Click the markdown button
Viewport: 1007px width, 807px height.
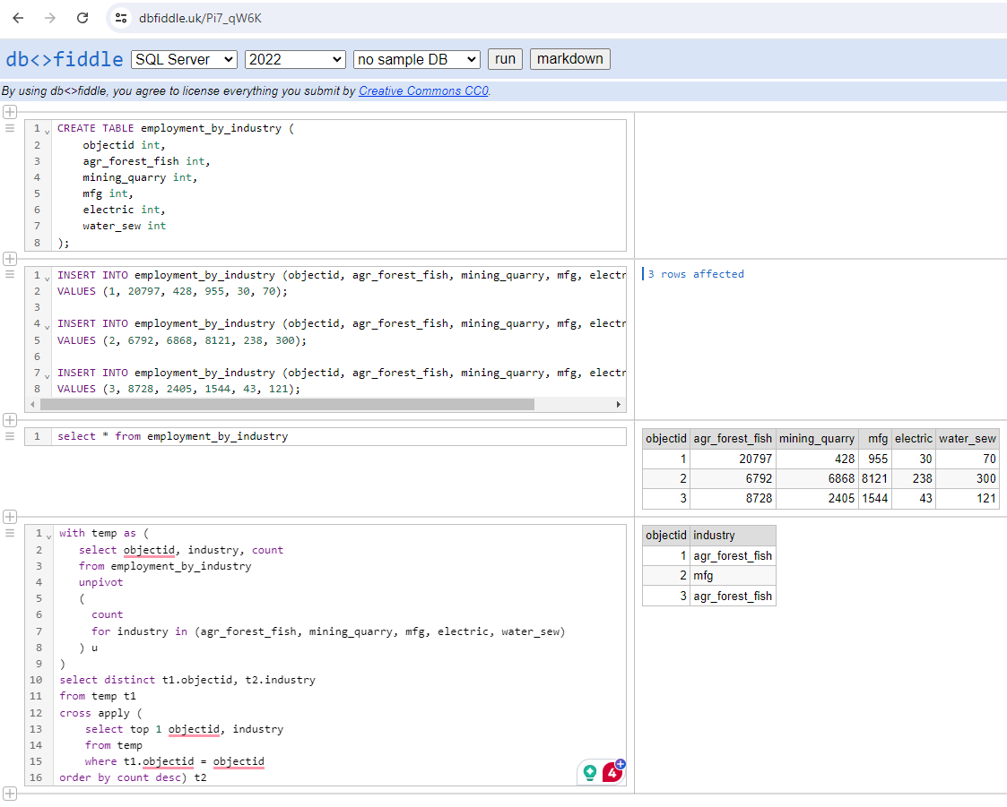[569, 58]
